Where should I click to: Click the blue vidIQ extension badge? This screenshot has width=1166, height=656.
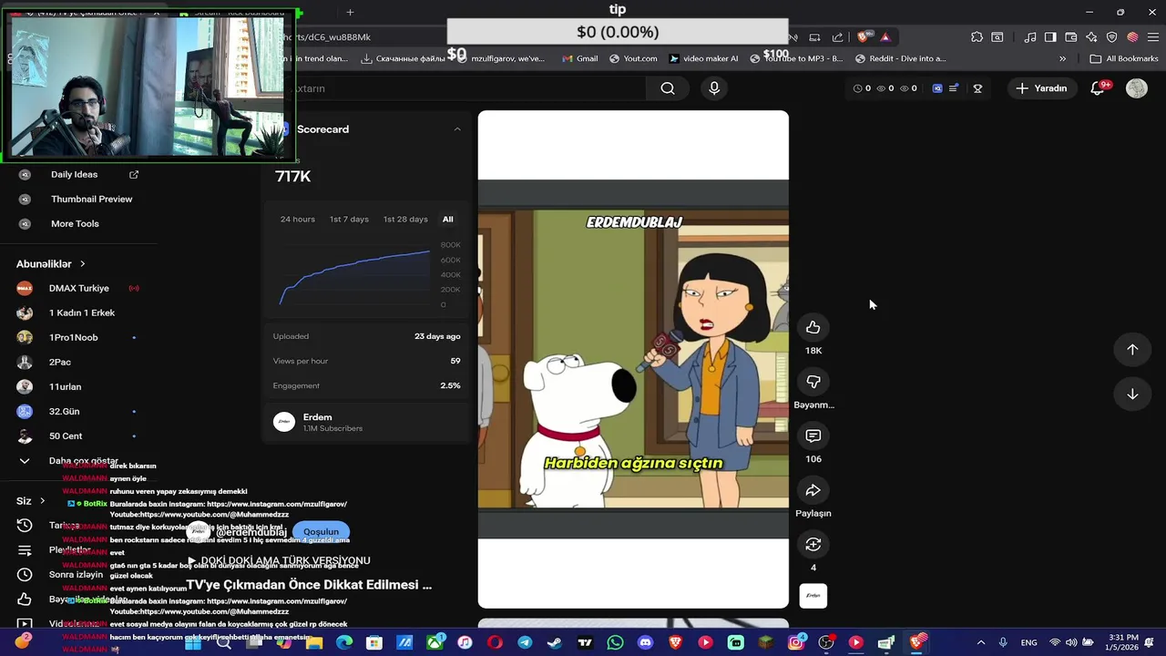point(937,88)
